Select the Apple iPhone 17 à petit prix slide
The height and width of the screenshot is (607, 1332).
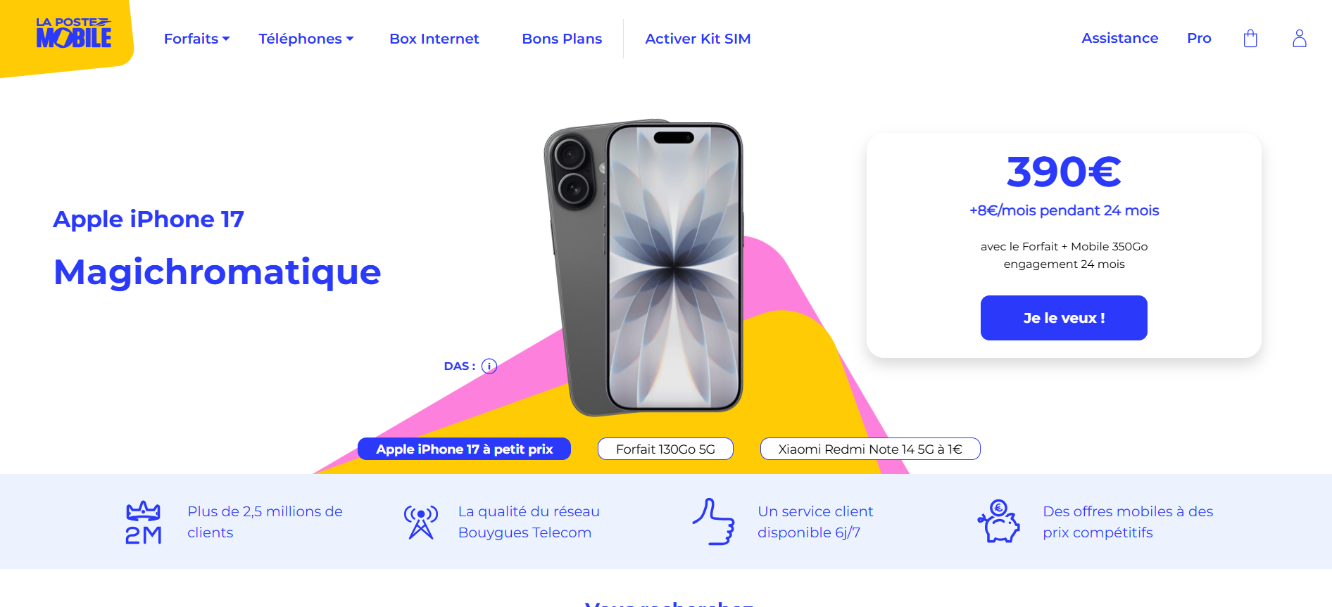pyautogui.click(x=464, y=449)
